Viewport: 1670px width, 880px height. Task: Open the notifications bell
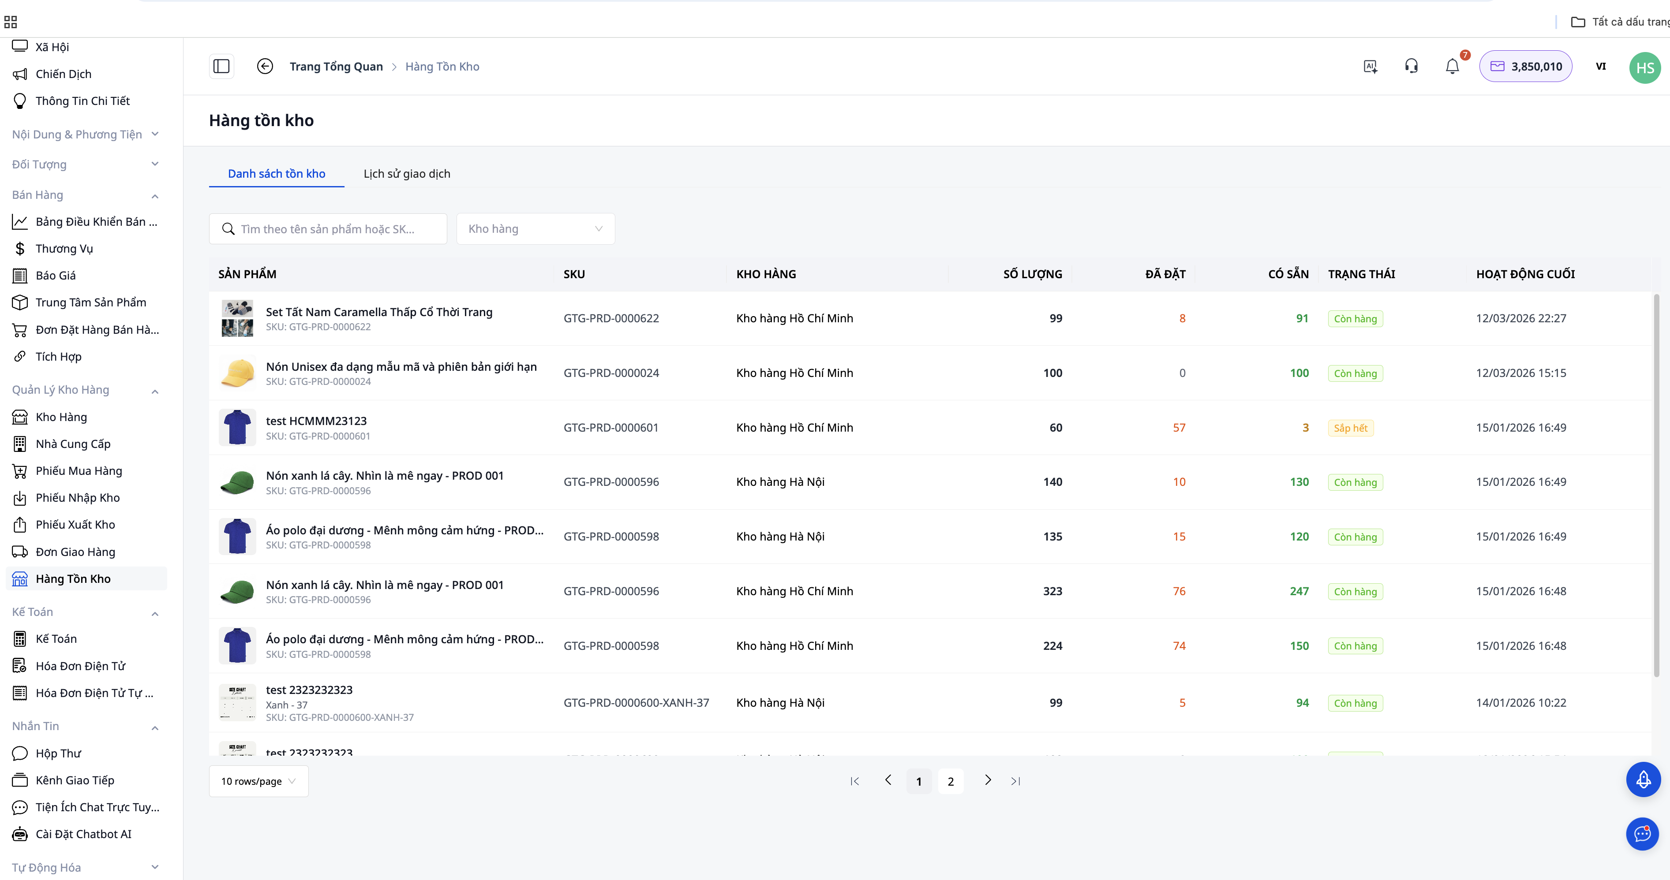(x=1452, y=66)
